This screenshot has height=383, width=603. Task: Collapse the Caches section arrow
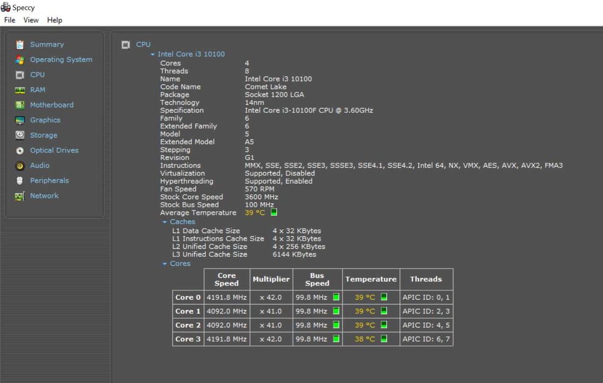coord(165,222)
